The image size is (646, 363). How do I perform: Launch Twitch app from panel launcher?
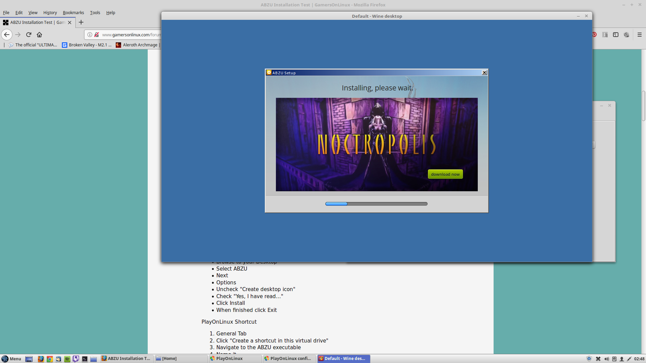(76, 359)
